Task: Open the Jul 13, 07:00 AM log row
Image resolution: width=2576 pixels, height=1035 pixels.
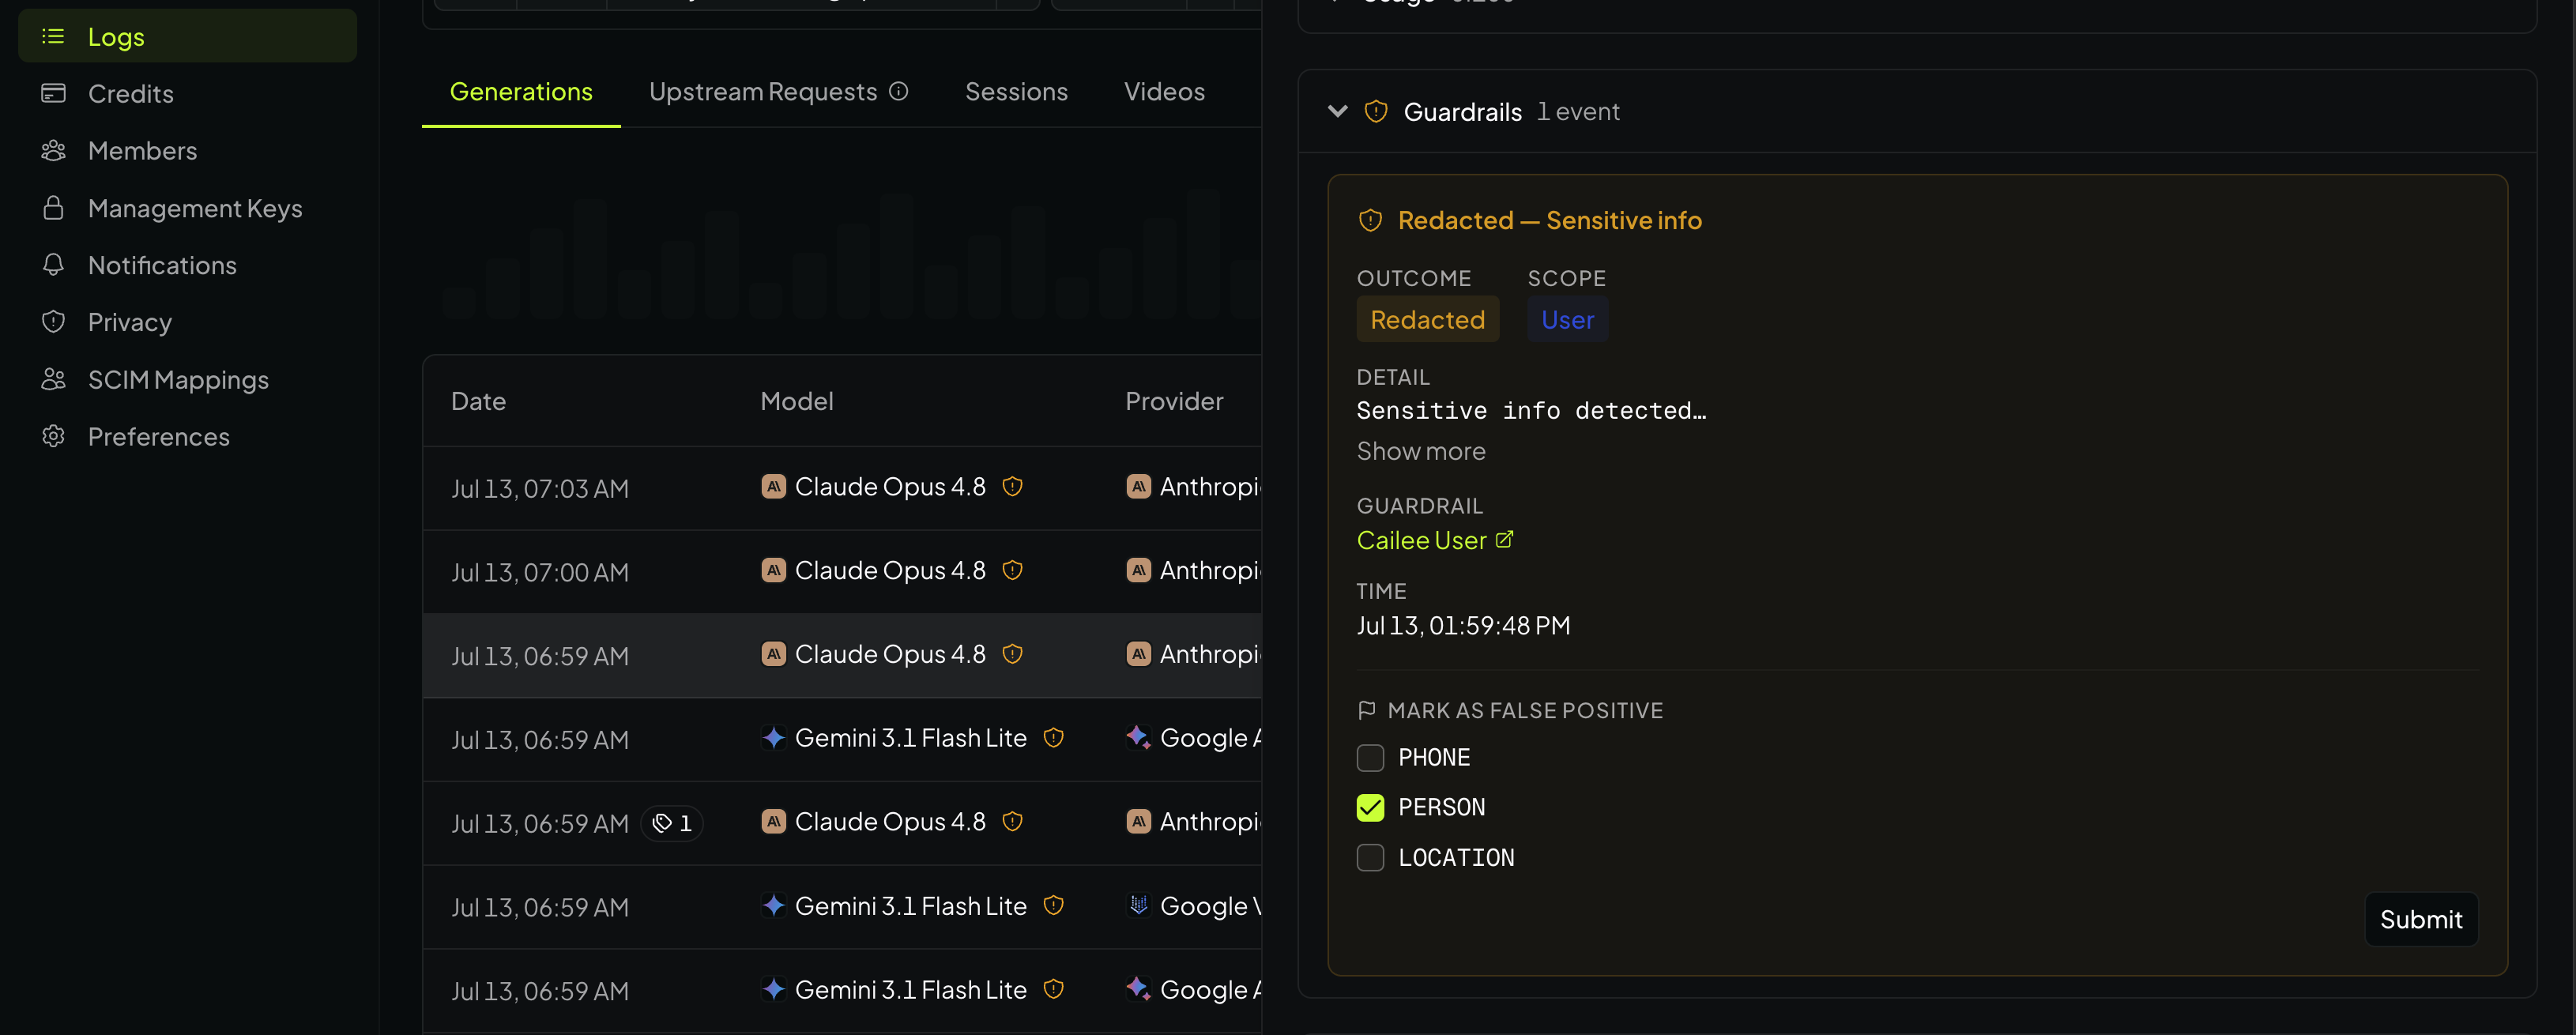Action: [x=842, y=572]
